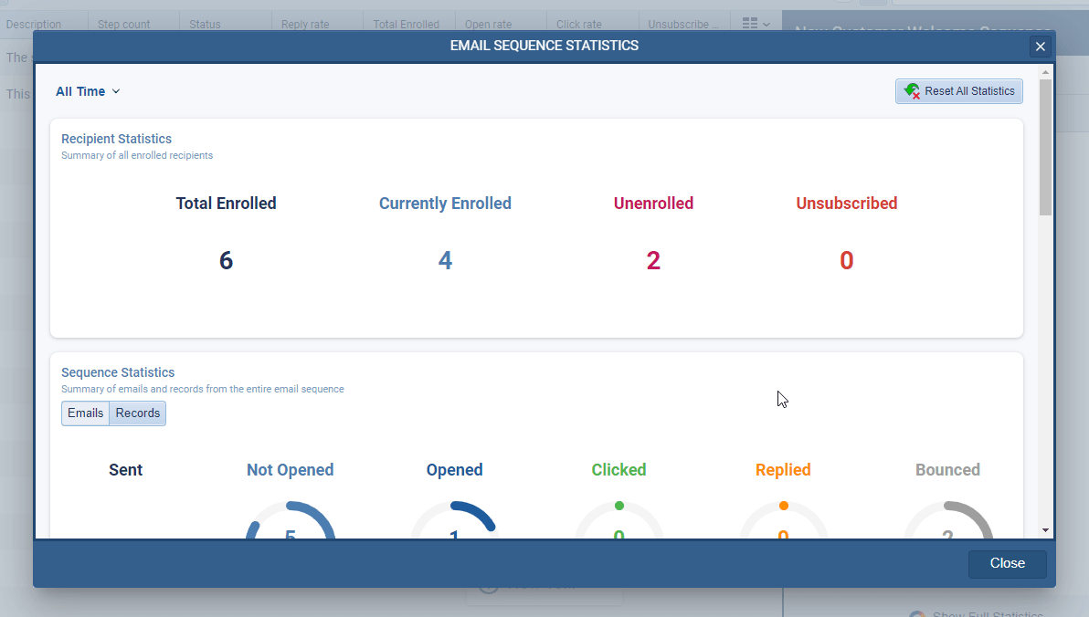
Task: Click the grid columns icon beside Unsubscribe header
Action: [751, 24]
